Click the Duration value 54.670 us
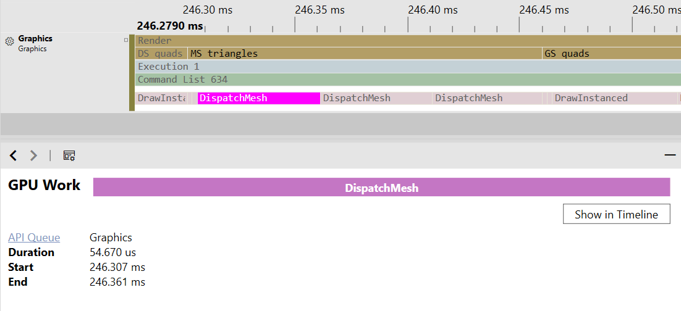Viewport: 681px width, 311px height. point(112,252)
